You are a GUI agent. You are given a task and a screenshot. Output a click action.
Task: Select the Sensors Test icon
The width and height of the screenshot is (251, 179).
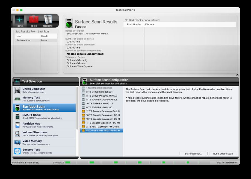point(17,151)
